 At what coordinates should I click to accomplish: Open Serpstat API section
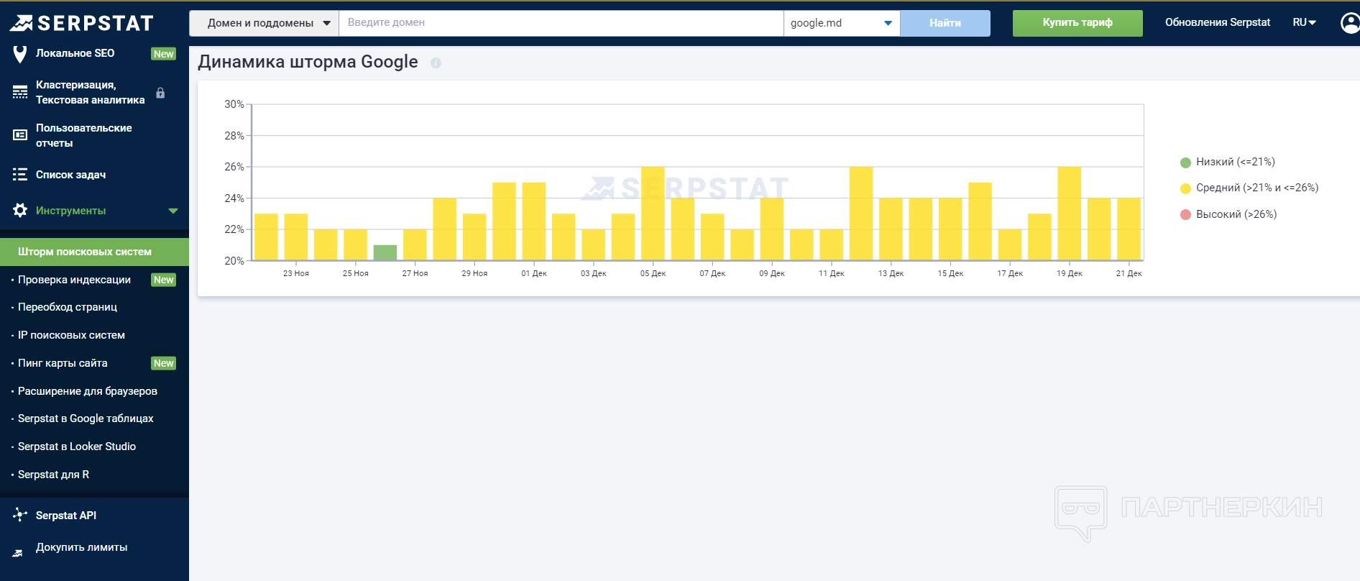pos(66,516)
